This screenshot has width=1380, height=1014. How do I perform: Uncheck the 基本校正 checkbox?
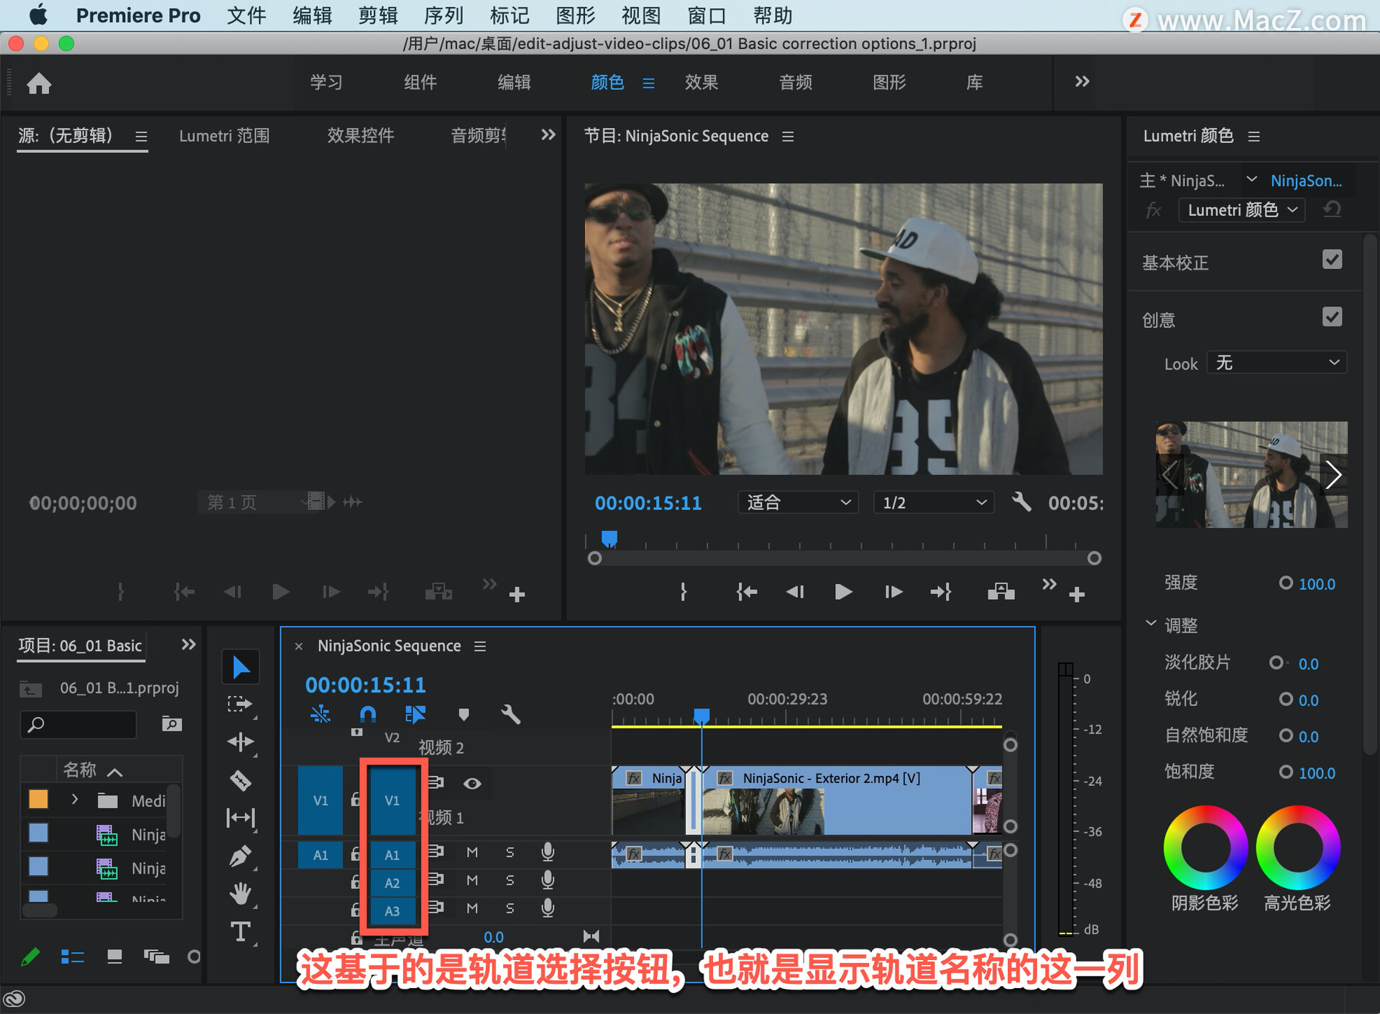point(1331,260)
